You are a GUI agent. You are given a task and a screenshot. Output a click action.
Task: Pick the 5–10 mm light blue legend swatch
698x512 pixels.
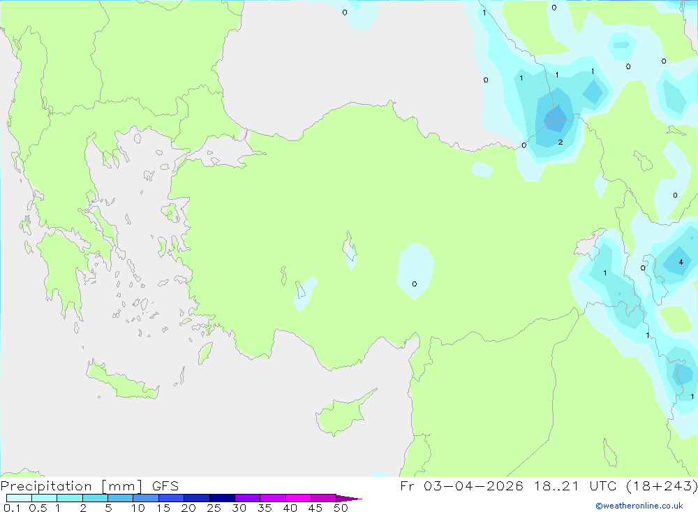click(x=121, y=498)
